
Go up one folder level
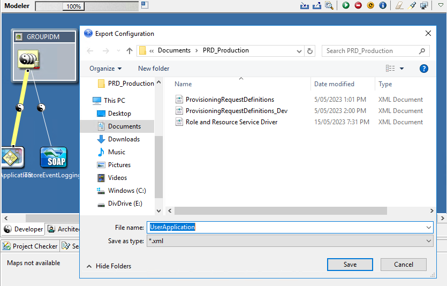(x=130, y=51)
